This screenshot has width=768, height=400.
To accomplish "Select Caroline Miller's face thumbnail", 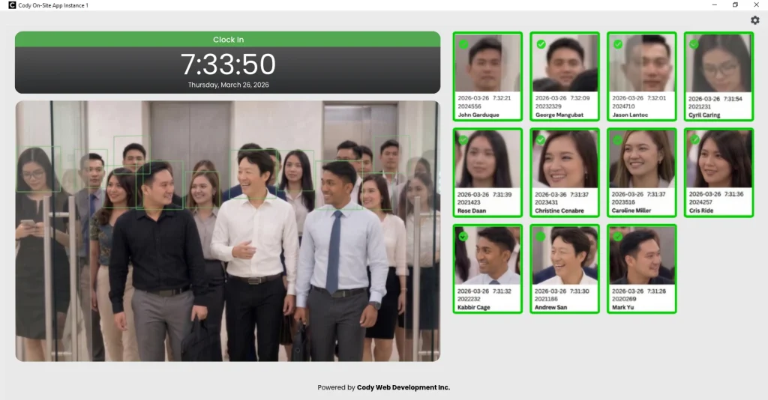I will pyautogui.click(x=642, y=160).
